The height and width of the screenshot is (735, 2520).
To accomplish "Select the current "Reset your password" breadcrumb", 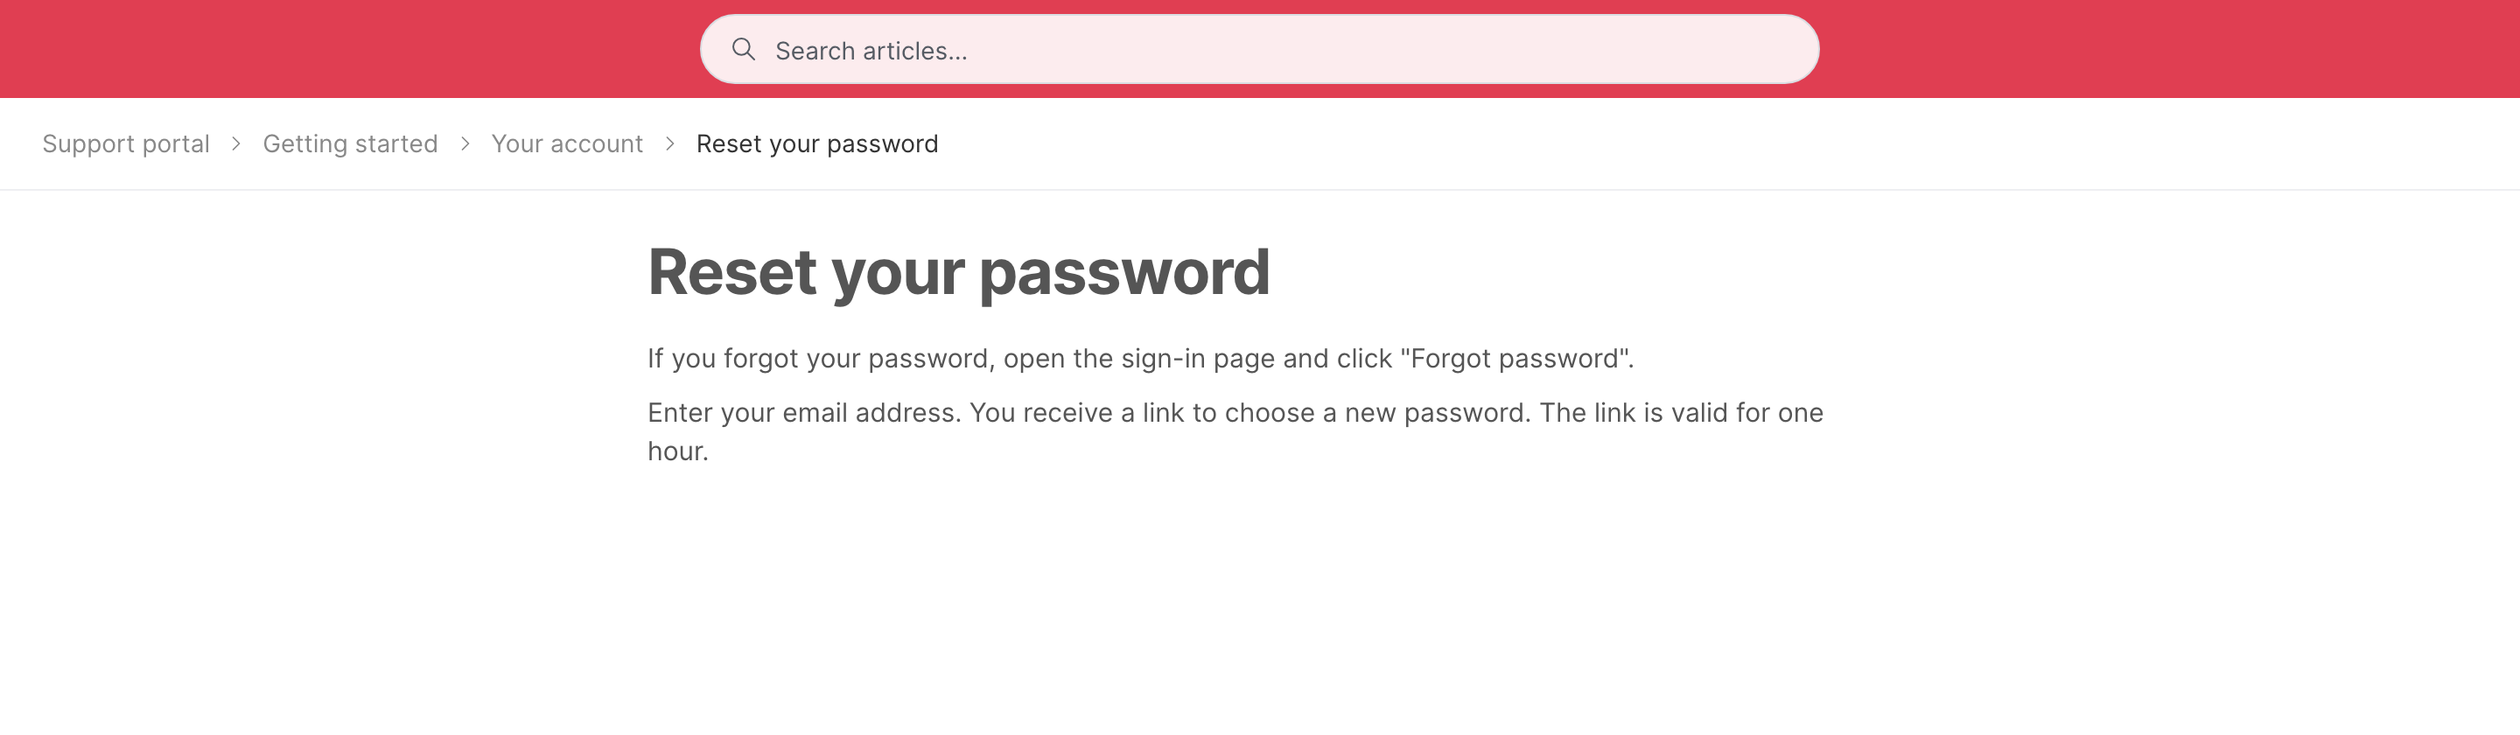I will (x=817, y=143).
